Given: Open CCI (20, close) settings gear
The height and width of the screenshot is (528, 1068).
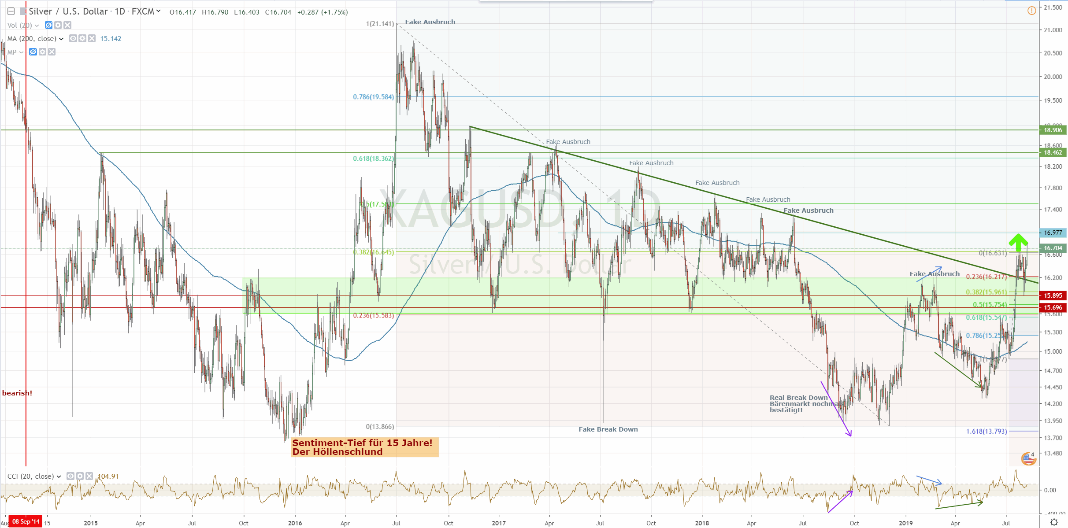Looking at the screenshot, I should click(80, 476).
